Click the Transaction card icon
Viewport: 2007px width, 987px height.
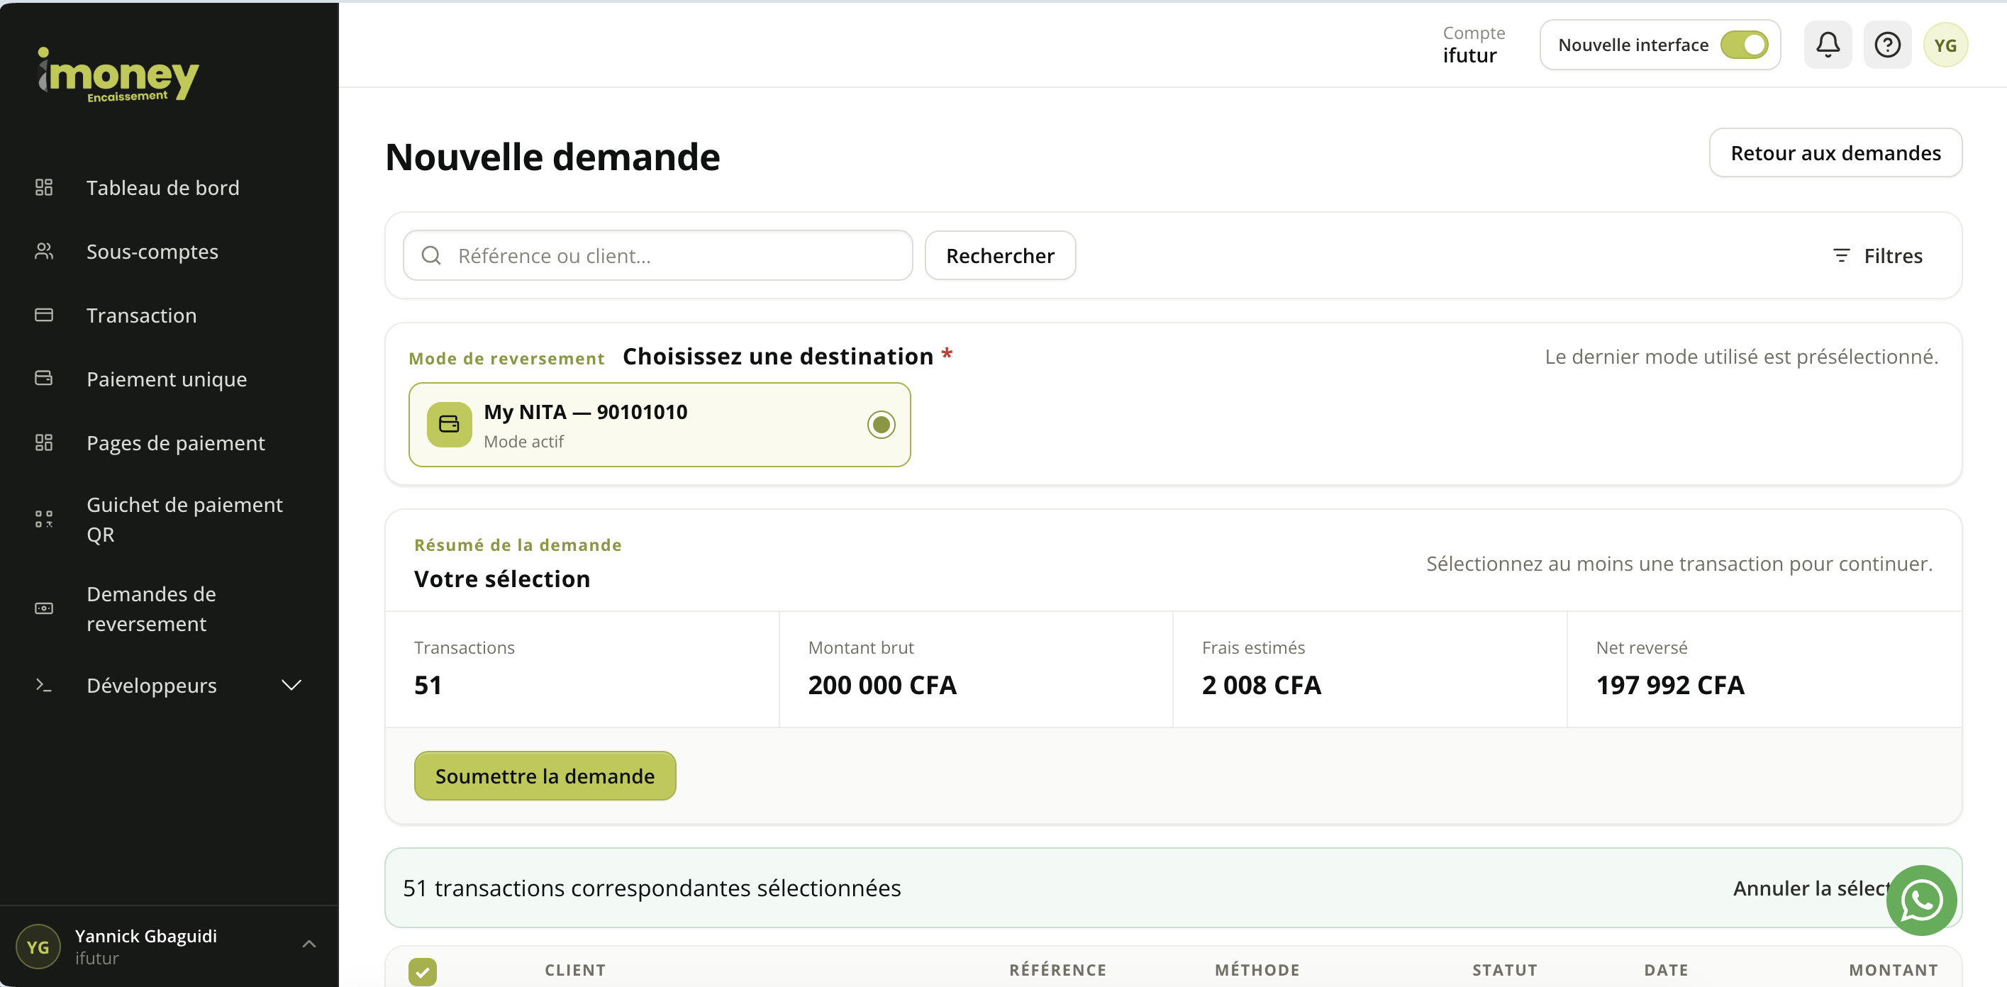point(44,315)
